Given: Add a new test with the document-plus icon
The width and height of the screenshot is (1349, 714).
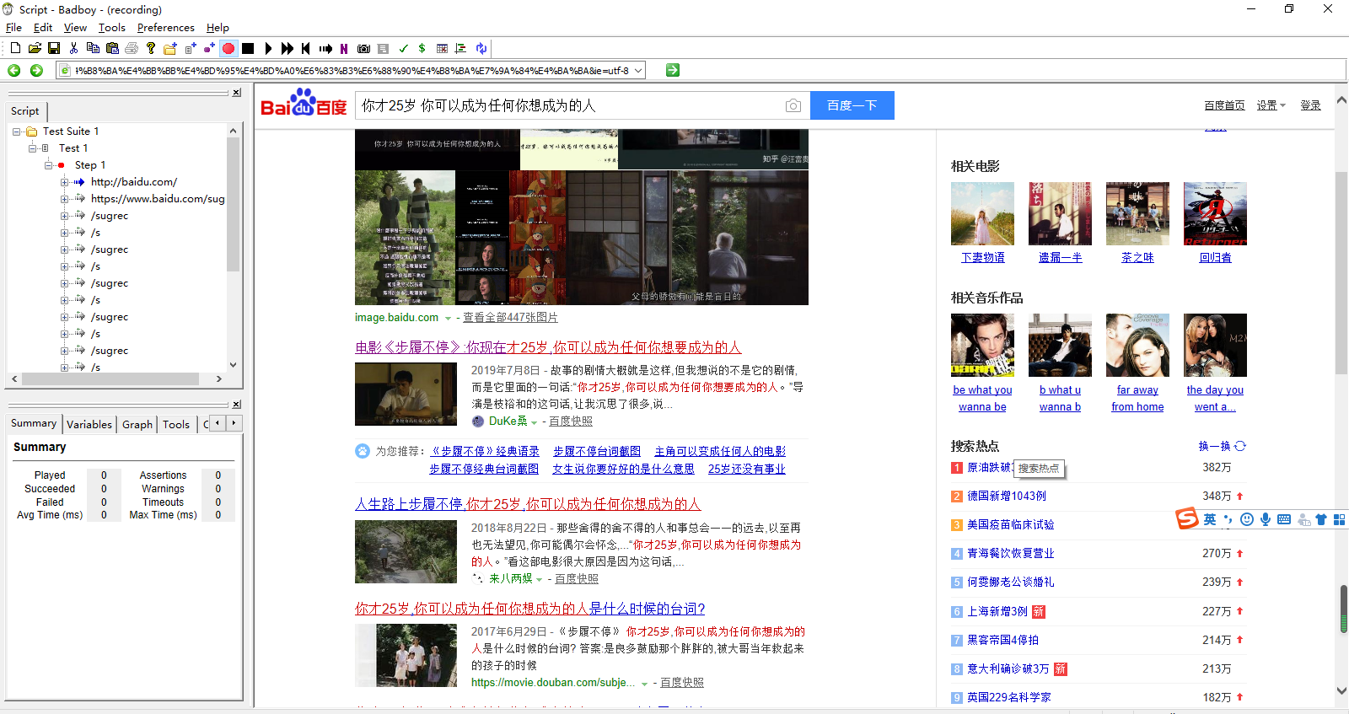Looking at the screenshot, I should tap(191, 48).
